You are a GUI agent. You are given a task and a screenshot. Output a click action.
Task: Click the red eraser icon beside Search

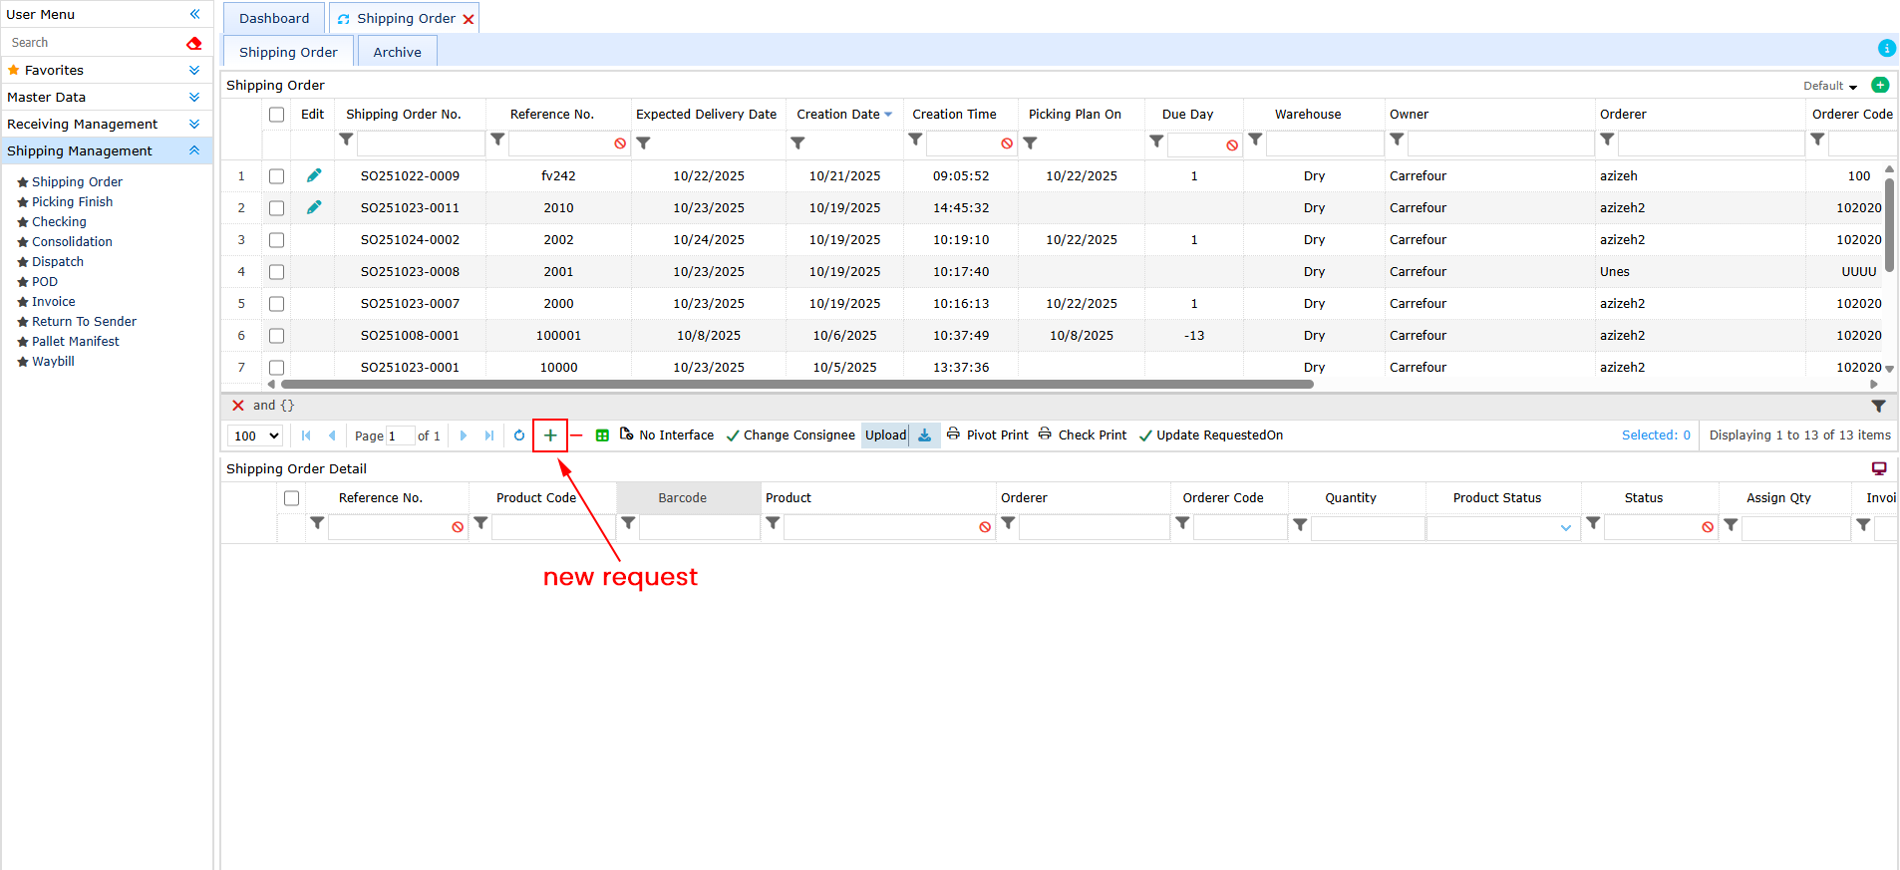[x=194, y=43]
